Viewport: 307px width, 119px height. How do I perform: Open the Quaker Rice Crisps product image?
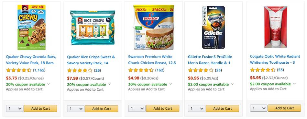[93, 27]
